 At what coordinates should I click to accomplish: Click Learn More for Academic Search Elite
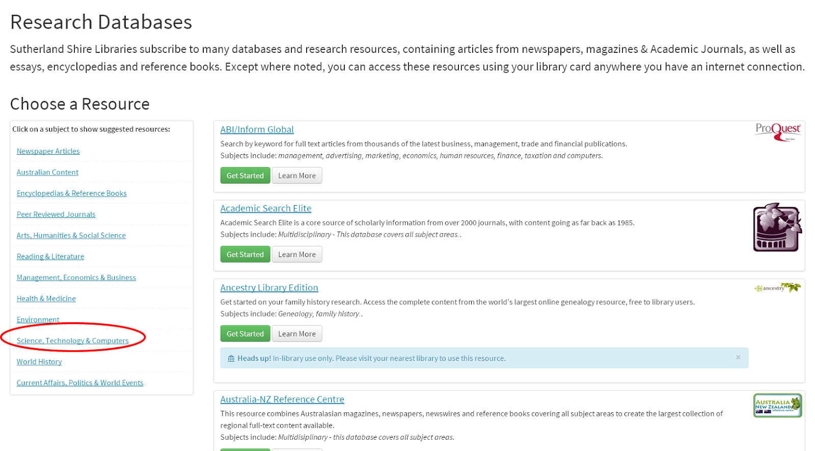(x=297, y=255)
